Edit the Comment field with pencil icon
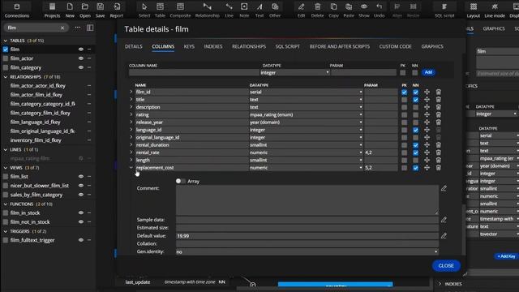This screenshot has width=519, height=292. click(444, 188)
